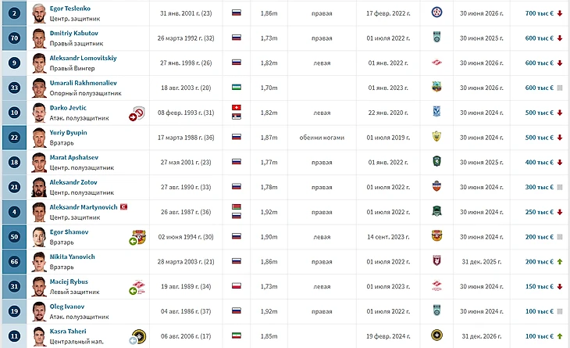Click the club badge beside Egor Shamov's name
The width and height of the screenshot is (570, 348).
(x=139, y=237)
